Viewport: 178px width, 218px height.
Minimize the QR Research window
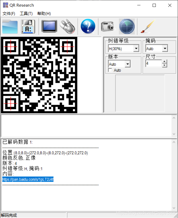point(139,5)
